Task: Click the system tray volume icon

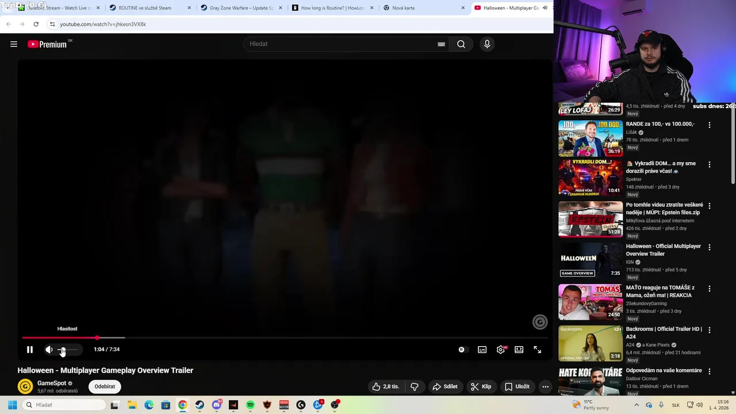Action: click(700, 405)
